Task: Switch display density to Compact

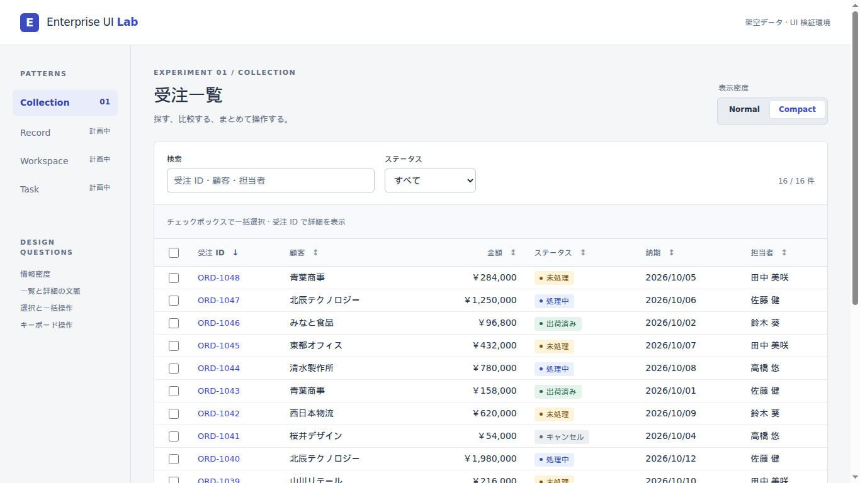Action: click(x=797, y=109)
